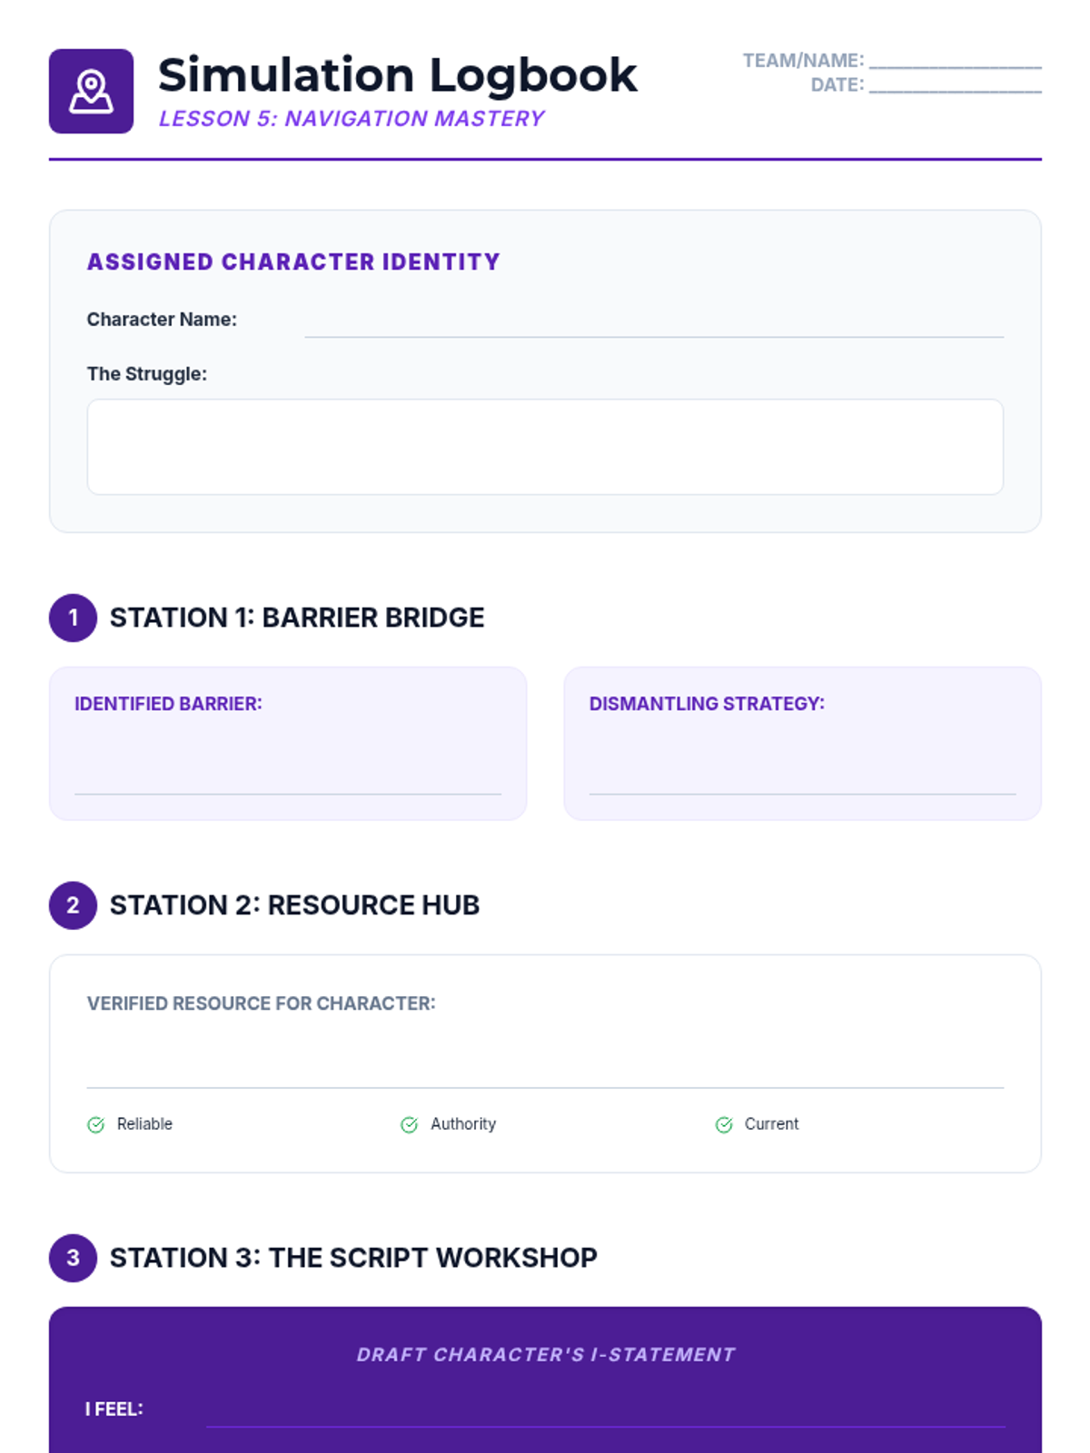Click the station 3 number badge
The image size is (1090, 1453).
tap(73, 1258)
